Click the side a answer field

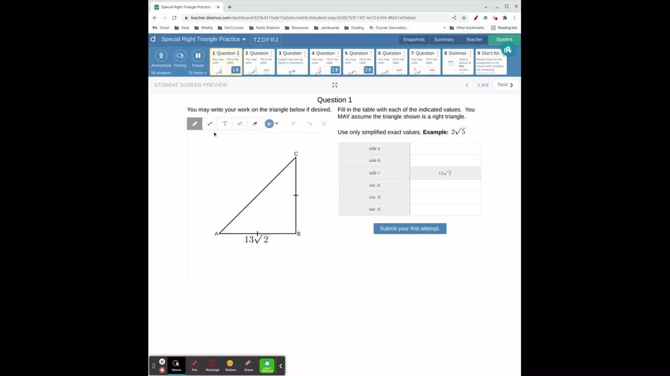coord(444,148)
